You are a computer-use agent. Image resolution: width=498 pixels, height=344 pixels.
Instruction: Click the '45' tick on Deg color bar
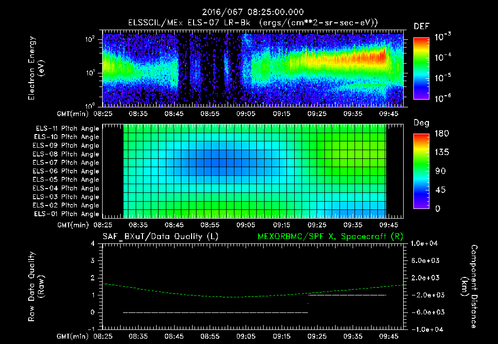click(441, 190)
